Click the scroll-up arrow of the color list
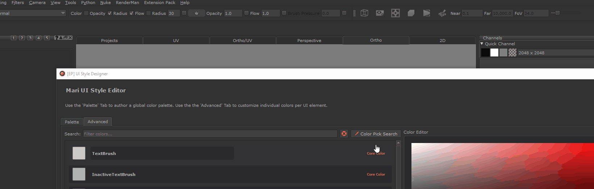The height and width of the screenshot is (189, 594). point(398,143)
